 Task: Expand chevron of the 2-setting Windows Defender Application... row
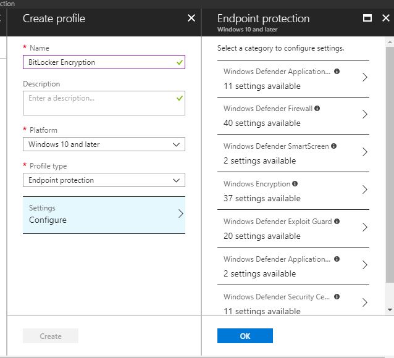[364, 265]
